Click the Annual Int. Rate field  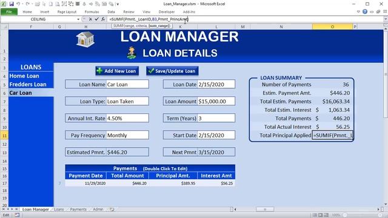coord(127,119)
